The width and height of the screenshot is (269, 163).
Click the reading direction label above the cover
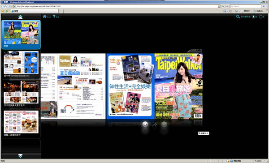pos(195,51)
